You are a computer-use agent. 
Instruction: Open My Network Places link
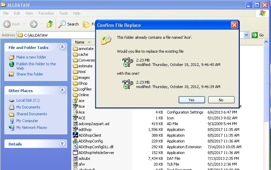[32, 128]
